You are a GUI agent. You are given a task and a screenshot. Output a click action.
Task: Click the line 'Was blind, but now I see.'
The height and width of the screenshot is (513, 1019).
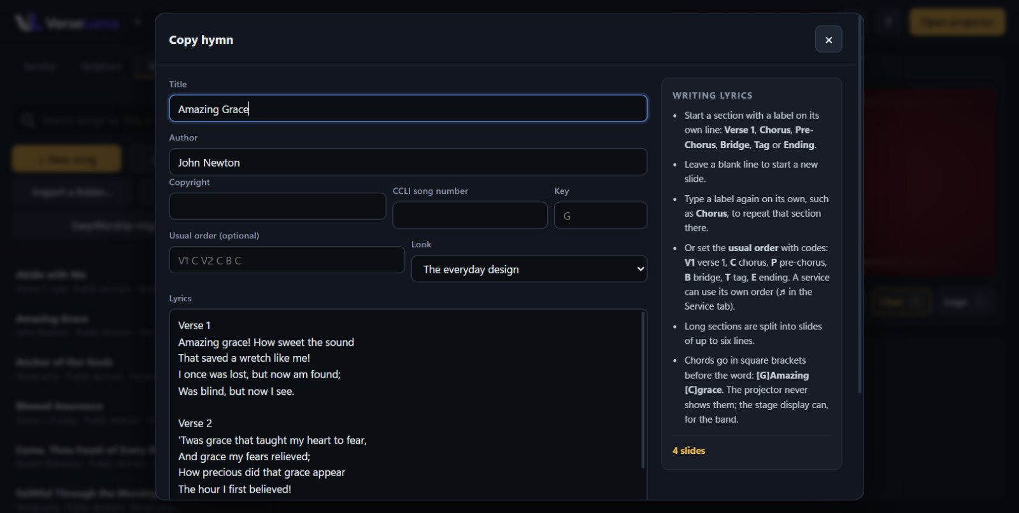236,391
